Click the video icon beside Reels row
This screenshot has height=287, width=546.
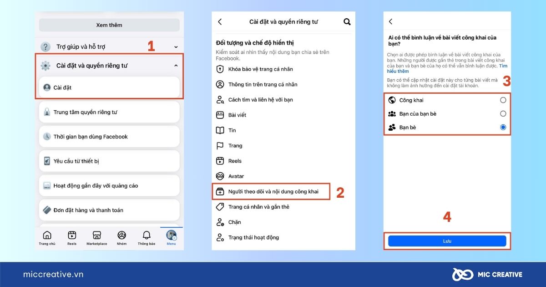(220, 161)
